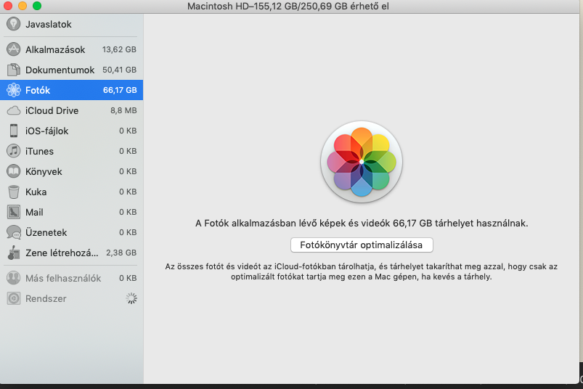Click the iOS-fájlok phone icon

point(13,131)
